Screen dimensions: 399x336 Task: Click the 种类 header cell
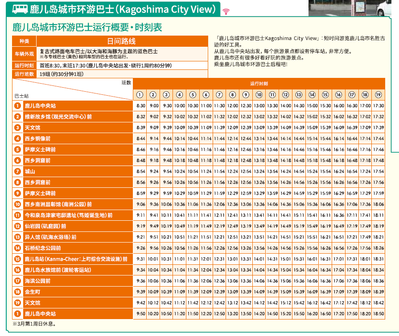pos(25,41)
